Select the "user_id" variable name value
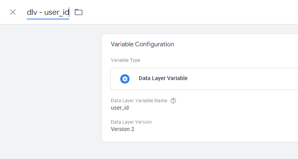 [x=120, y=108]
